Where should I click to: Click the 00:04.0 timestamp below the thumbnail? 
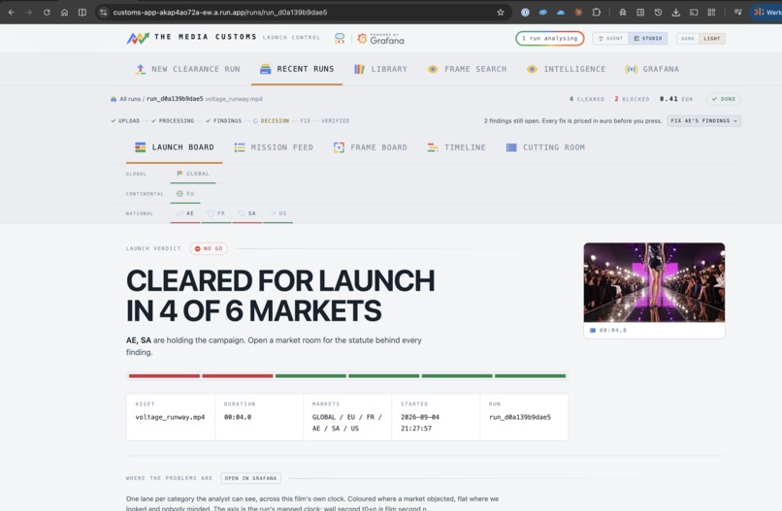(612, 330)
